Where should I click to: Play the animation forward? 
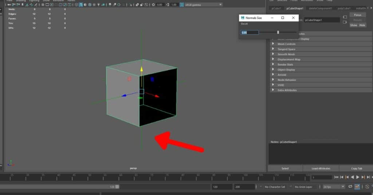(x=358, y=177)
